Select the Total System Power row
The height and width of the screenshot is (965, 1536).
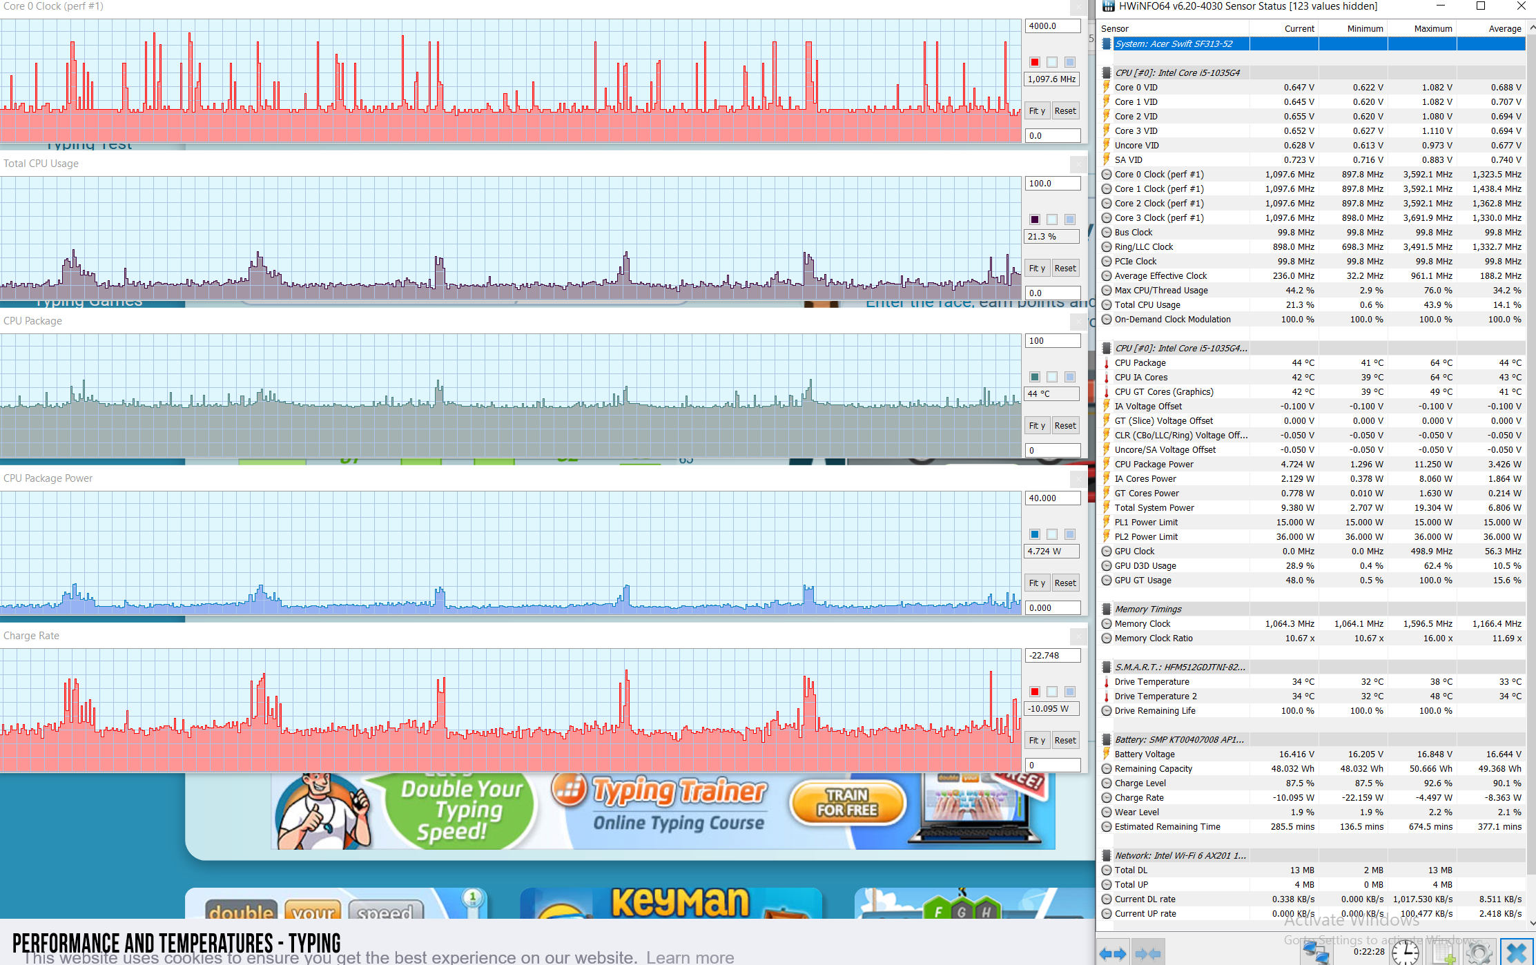pos(1312,507)
